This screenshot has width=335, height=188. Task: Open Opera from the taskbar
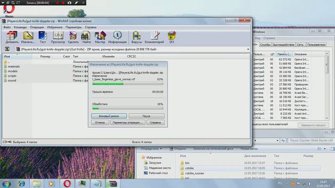pos(67,183)
